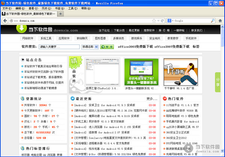Bookmark this page with the star icon
This screenshot has height=157, width=225.
point(154,21)
